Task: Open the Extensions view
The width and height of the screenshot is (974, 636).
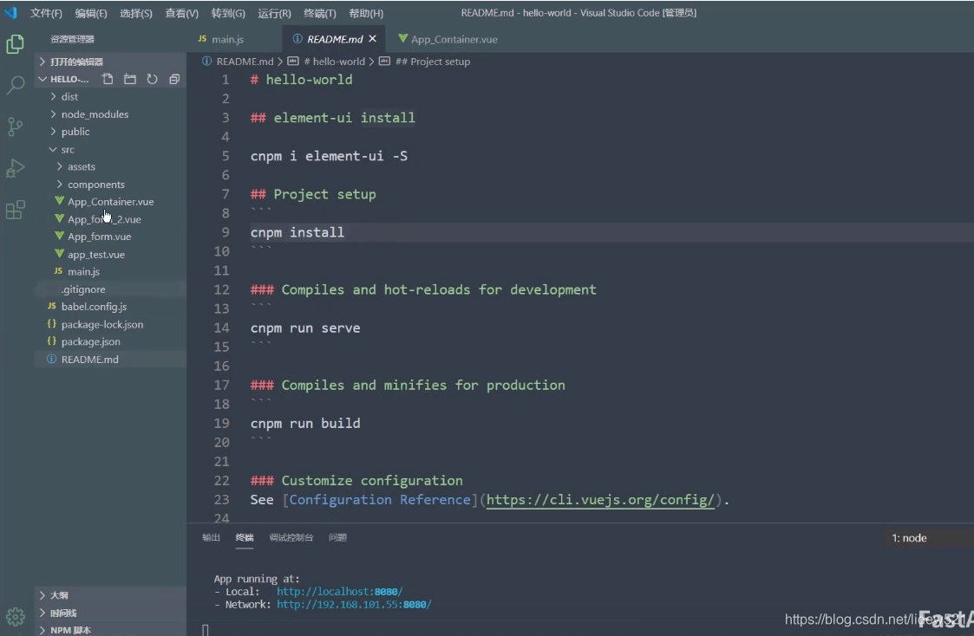Action: tap(15, 210)
